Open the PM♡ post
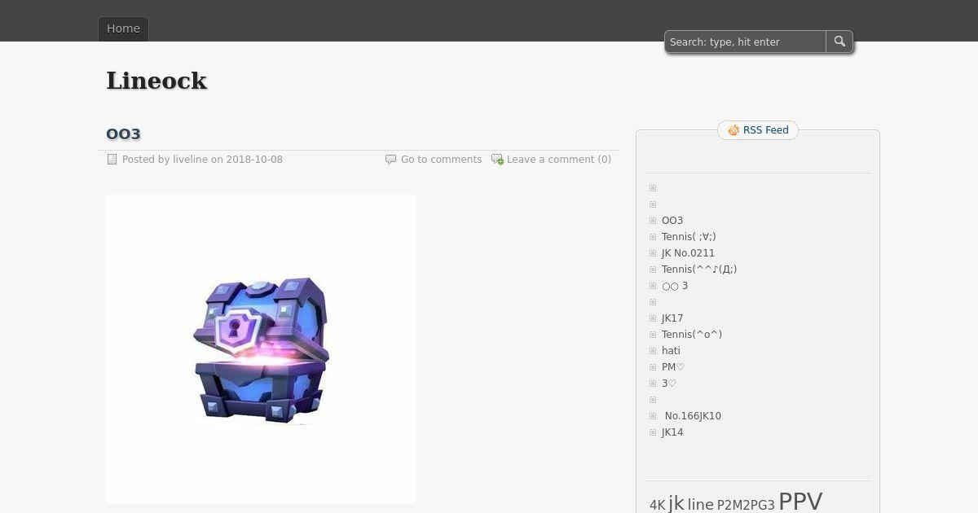Image resolution: width=978 pixels, height=513 pixels. point(673,367)
